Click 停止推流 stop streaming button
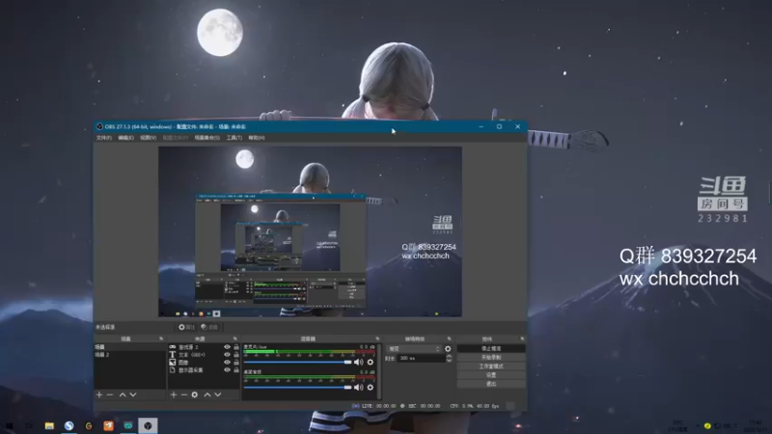772x434 pixels. click(x=491, y=348)
